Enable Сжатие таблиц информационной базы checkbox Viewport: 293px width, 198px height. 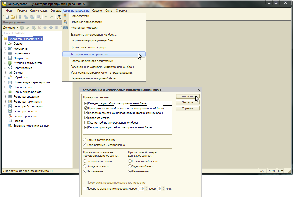click(86, 123)
